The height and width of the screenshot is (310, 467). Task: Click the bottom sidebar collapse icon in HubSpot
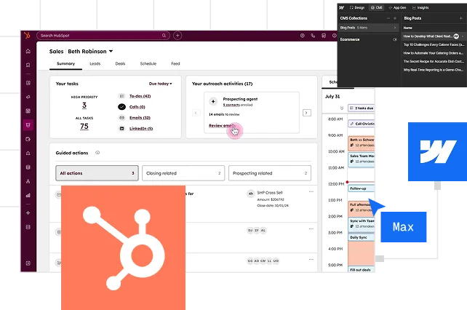(28, 263)
